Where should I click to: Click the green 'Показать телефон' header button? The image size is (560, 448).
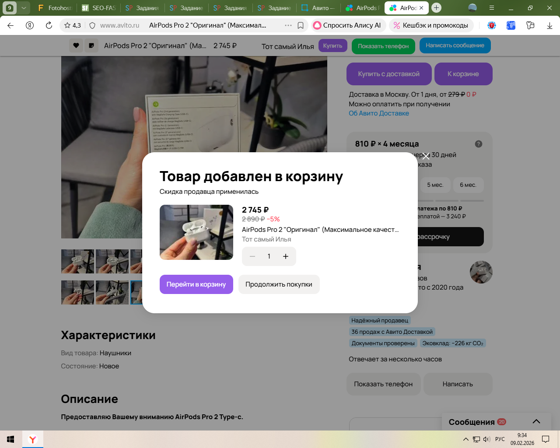(x=383, y=46)
